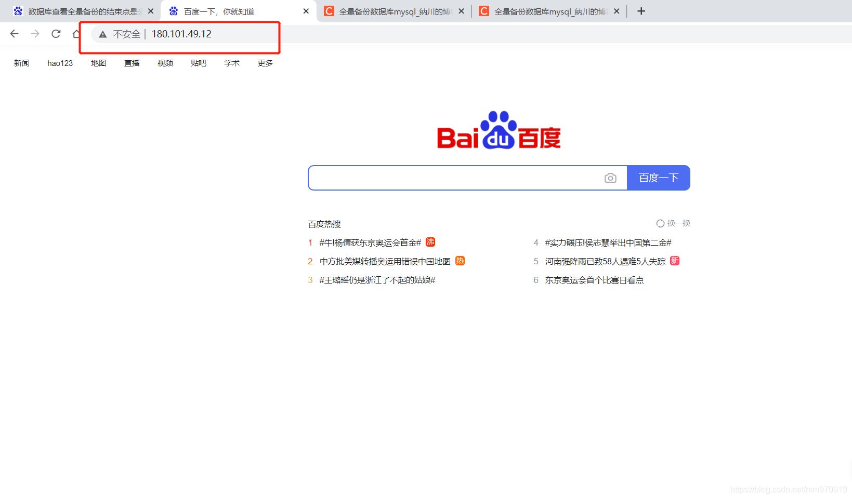
Task: Click the Baidu logo
Action: click(499, 130)
